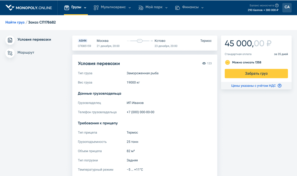Click the Заказ СП178682 breadcrumb text
Viewport: 297px width, 176px height.
[42, 22]
